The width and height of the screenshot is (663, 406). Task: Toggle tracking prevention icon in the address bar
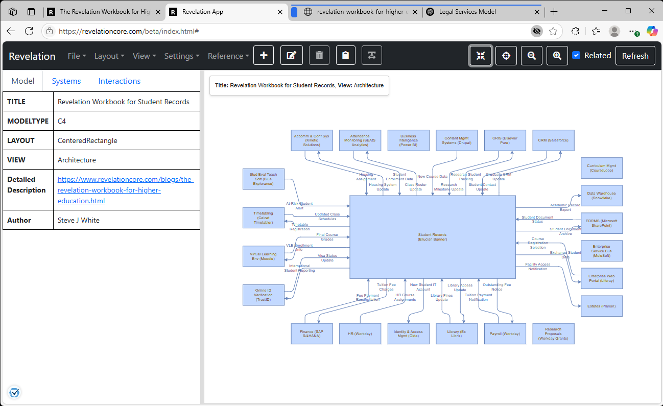coord(536,31)
